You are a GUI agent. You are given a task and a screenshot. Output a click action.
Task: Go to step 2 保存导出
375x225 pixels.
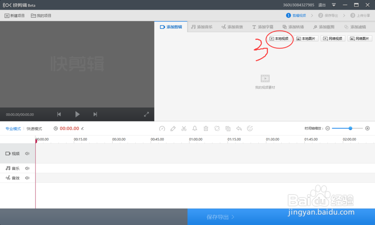(x=328, y=15)
